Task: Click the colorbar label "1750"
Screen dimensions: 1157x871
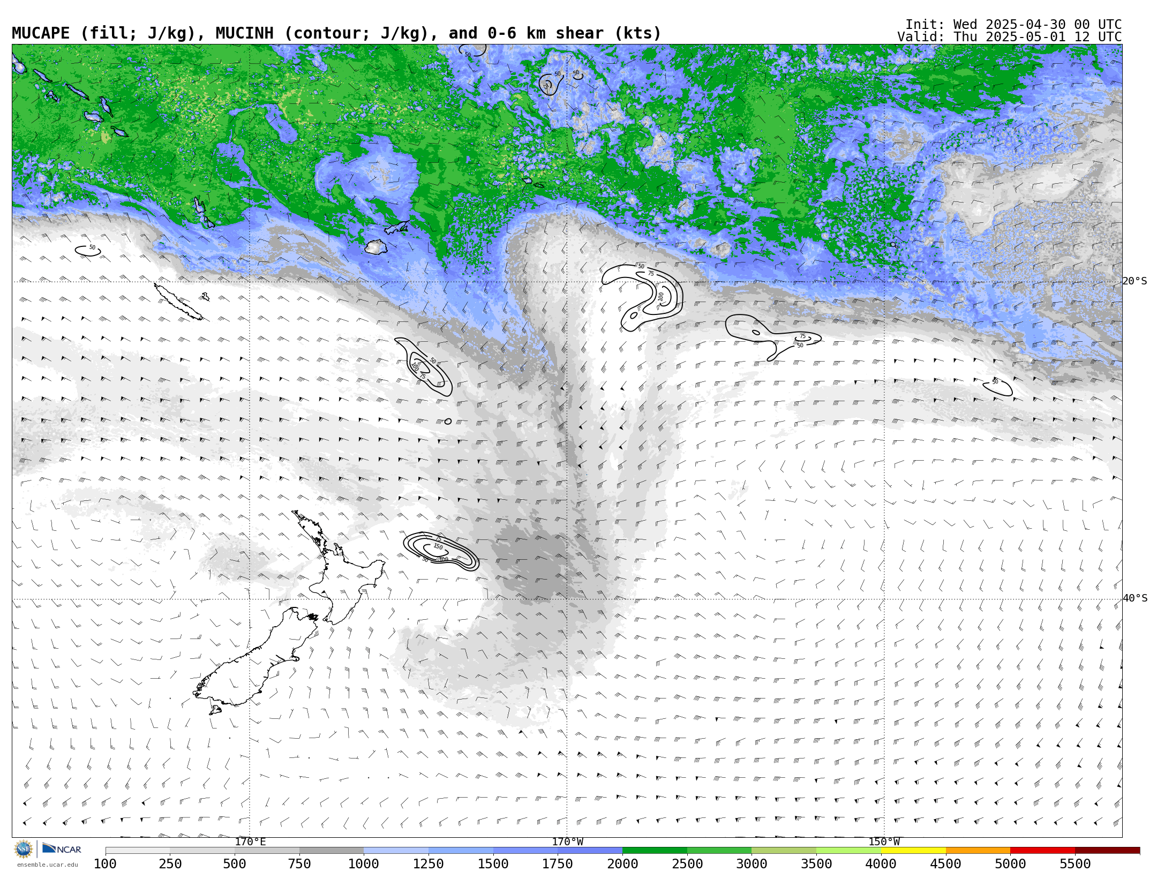Action: [x=558, y=864]
